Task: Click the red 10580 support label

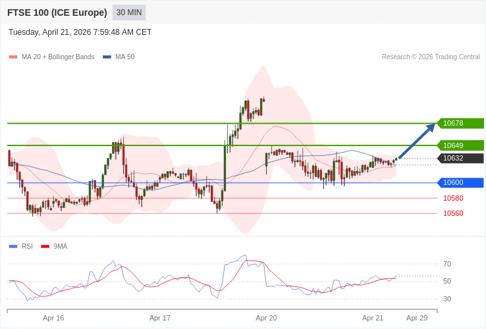Action: coord(453,198)
